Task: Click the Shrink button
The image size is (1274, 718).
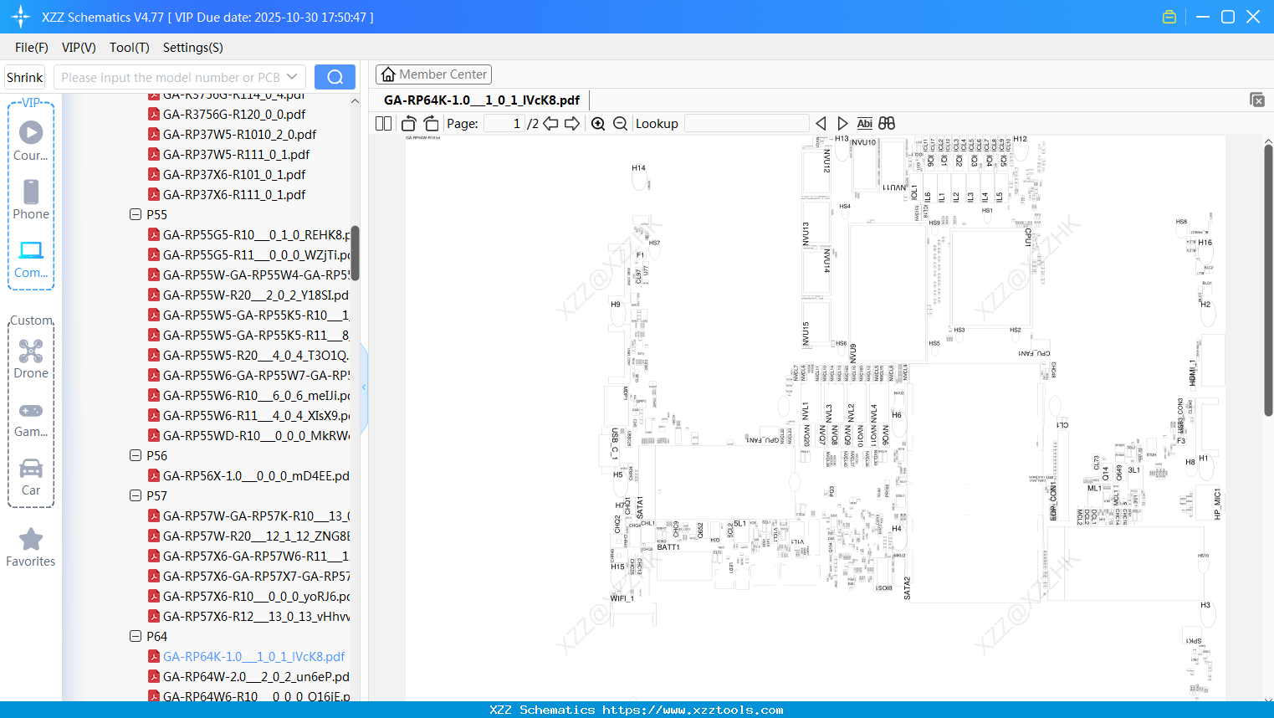Action: [25, 77]
